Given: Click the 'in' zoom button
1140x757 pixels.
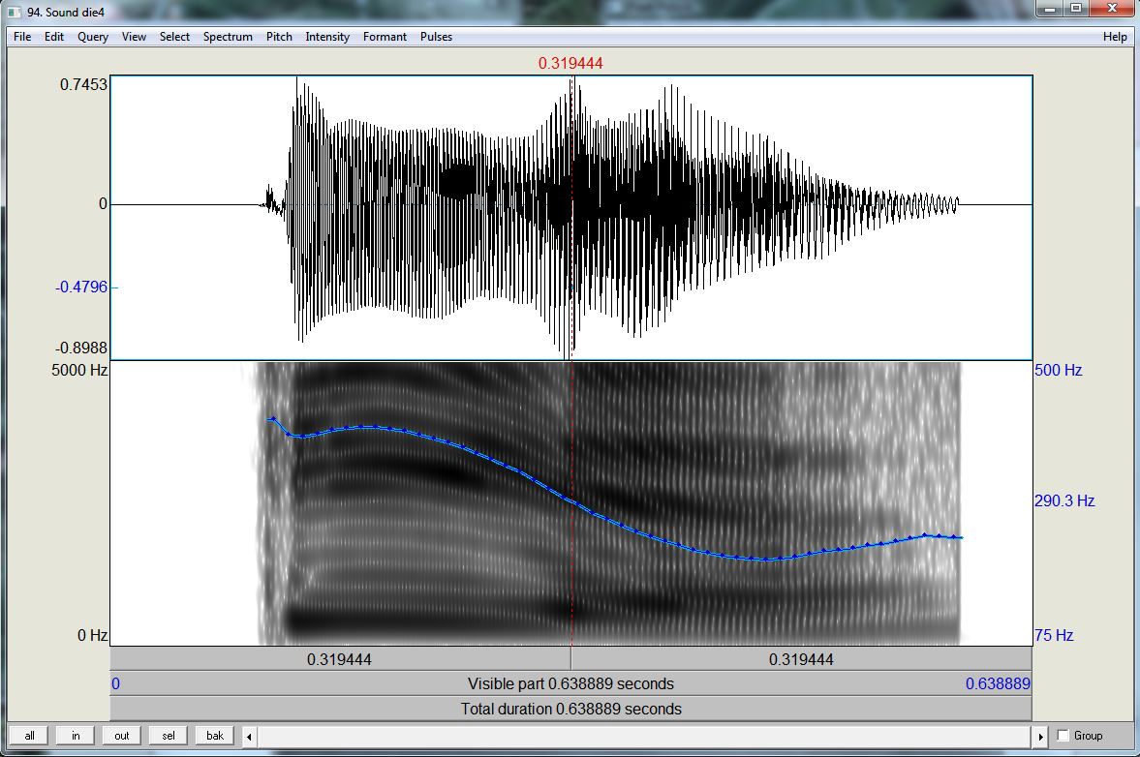Looking at the screenshot, I should (76, 736).
